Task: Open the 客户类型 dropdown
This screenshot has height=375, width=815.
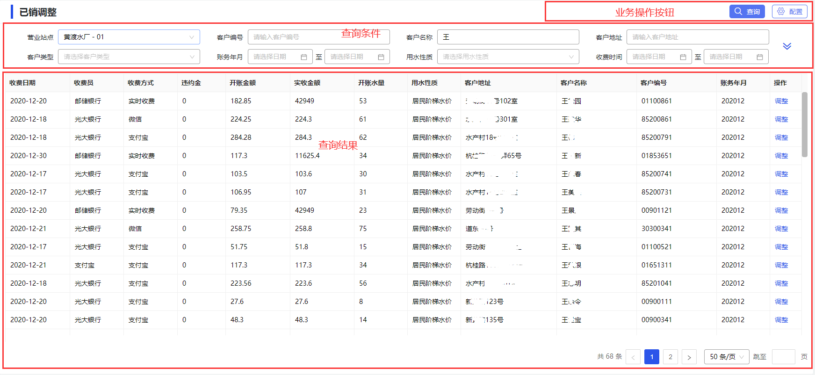Action: click(129, 57)
